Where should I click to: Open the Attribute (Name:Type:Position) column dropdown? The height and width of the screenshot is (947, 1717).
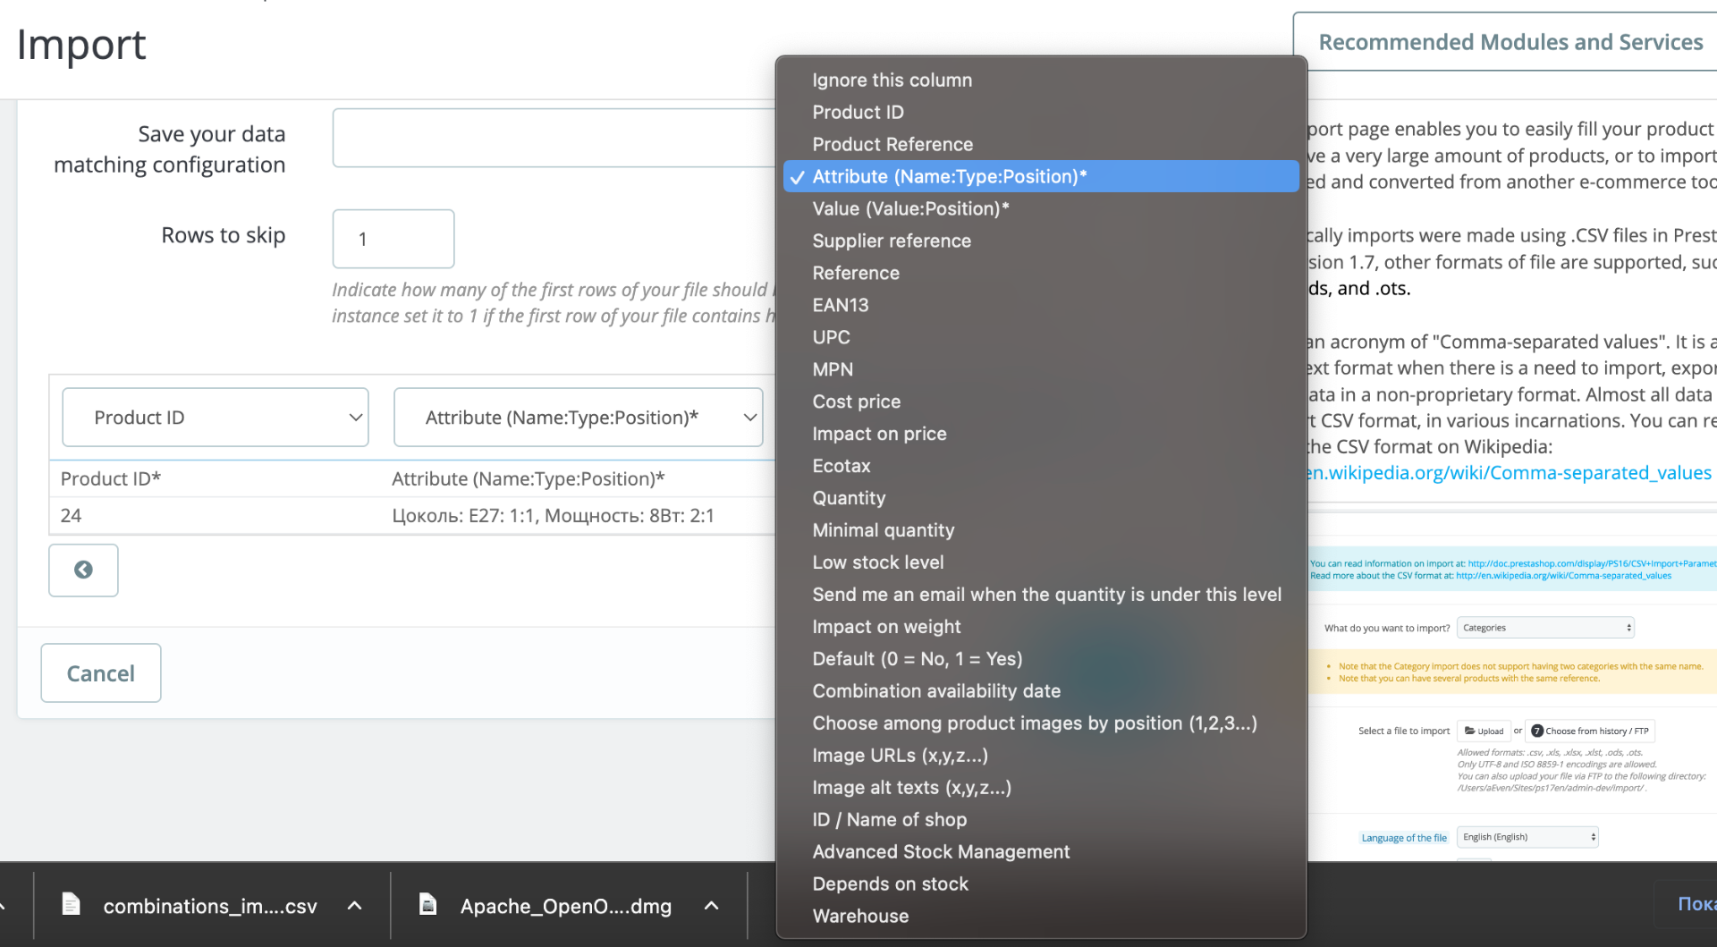coord(578,418)
